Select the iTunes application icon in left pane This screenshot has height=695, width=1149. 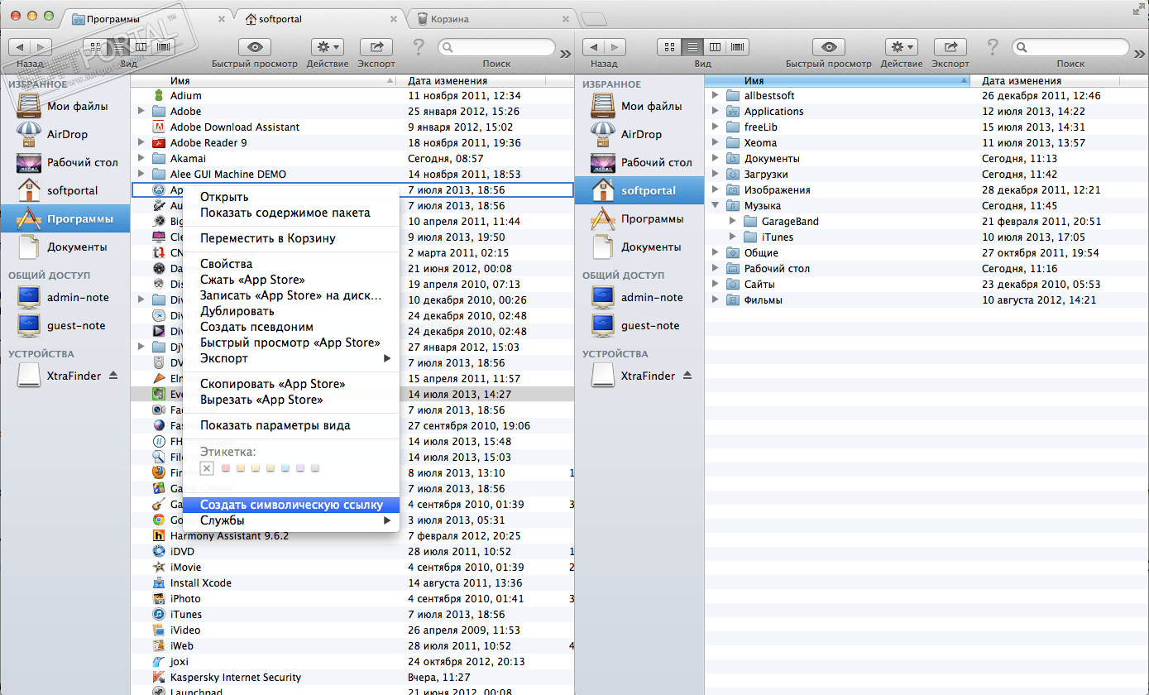[x=160, y=615]
